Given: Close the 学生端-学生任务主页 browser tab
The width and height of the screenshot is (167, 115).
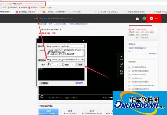Looking at the screenshot, I should (123, 12).
